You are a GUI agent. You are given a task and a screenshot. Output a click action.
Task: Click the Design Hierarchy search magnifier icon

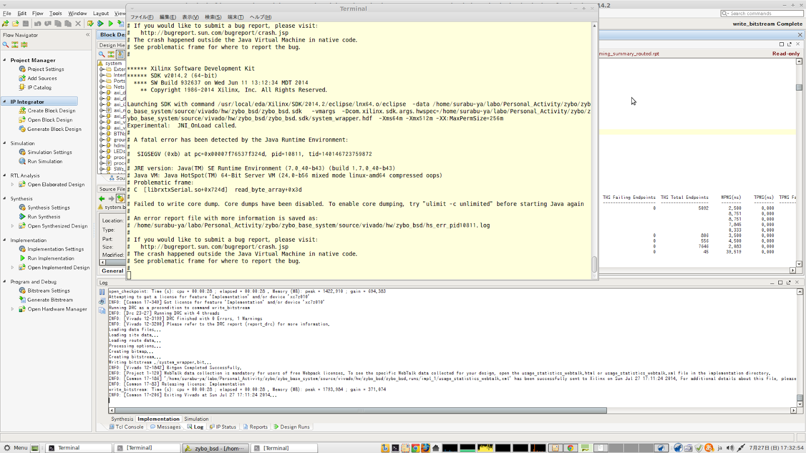point(102,54)
